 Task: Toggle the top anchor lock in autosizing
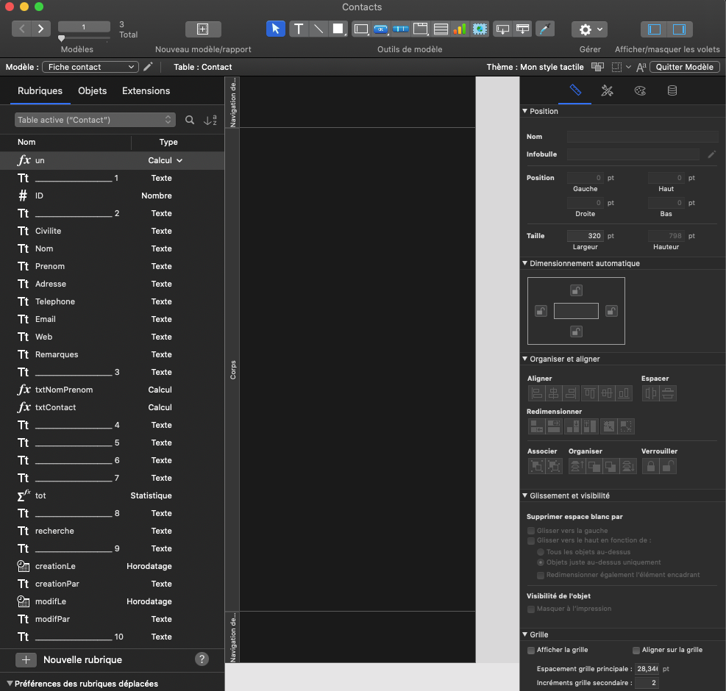click(576, 290)
